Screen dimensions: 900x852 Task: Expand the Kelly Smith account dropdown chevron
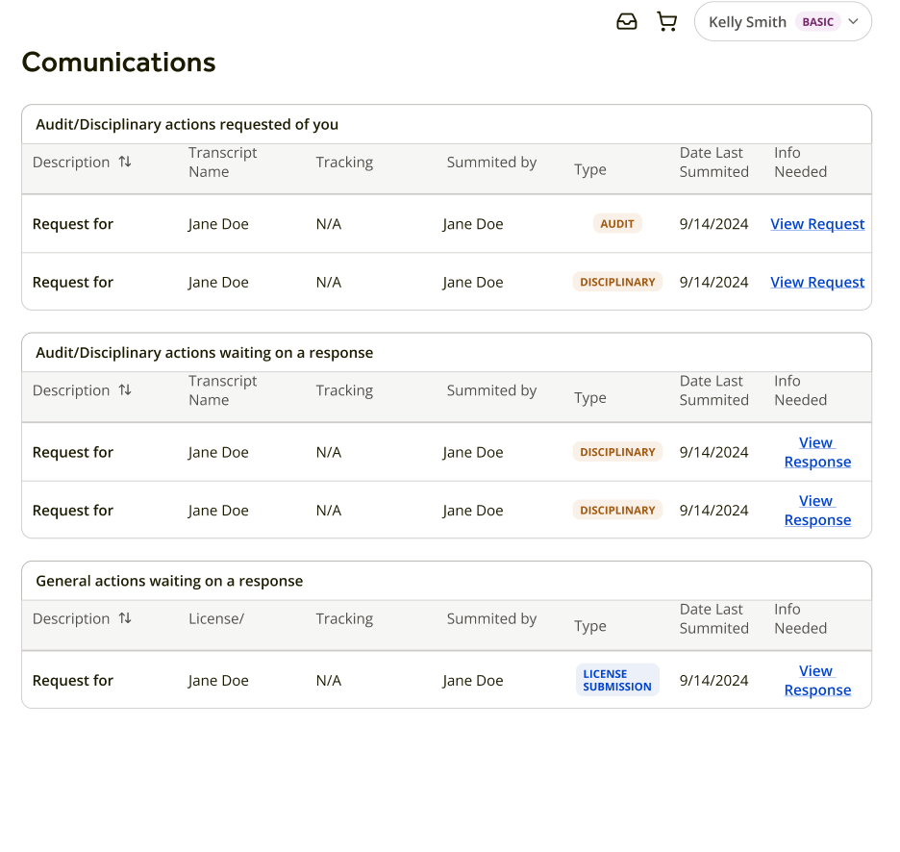point(853,22)
